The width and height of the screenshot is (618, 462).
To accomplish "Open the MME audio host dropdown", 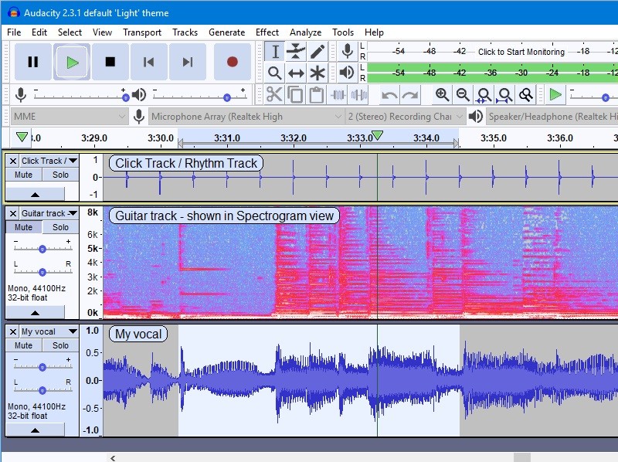I will (69, 117).
